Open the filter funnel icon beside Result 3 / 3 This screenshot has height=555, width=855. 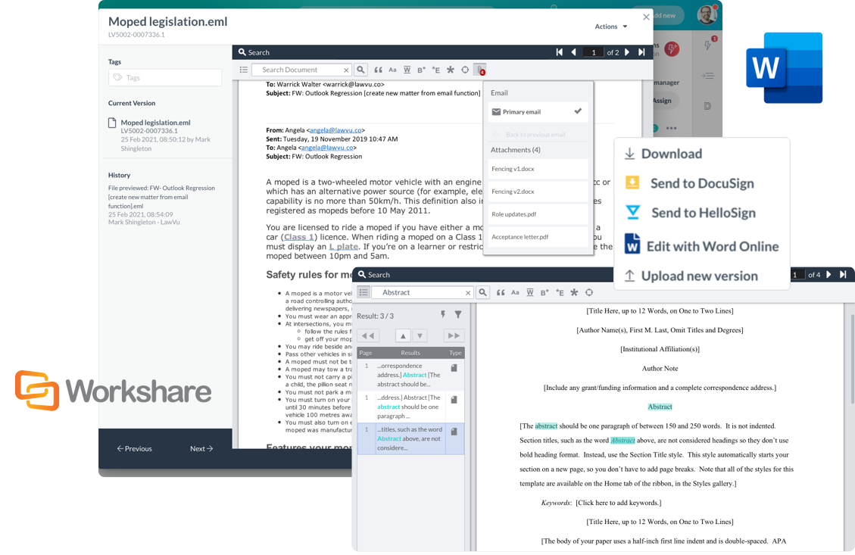458,314
